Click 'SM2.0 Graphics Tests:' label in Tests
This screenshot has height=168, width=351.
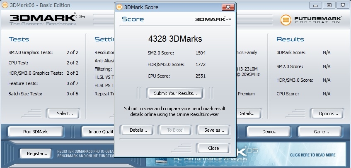pyautogui.click(x=30, y=53)
